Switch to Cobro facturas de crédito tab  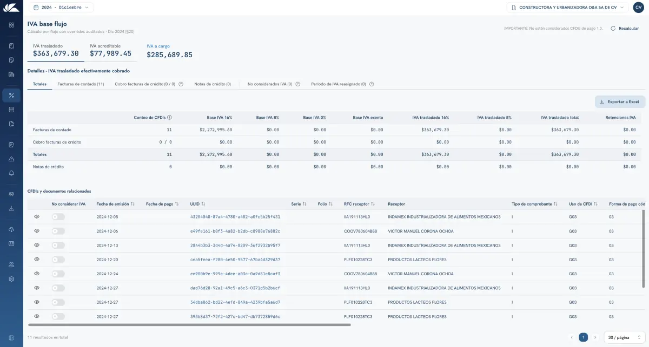(145, 84)
